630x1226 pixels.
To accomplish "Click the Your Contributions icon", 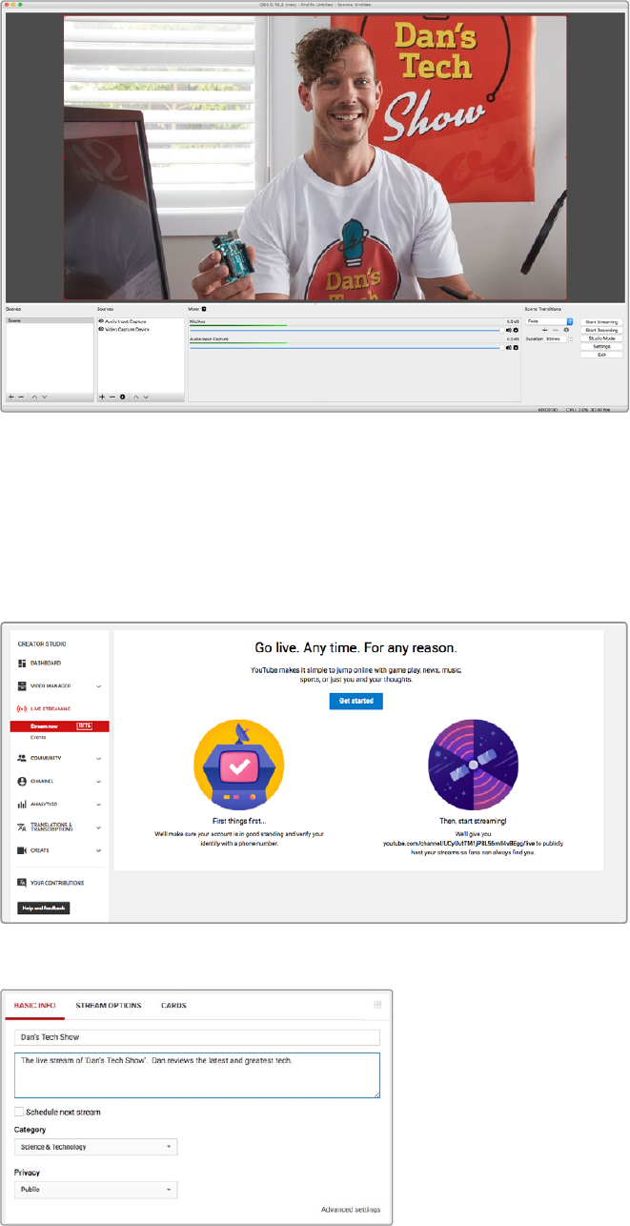I will [21, 883].
